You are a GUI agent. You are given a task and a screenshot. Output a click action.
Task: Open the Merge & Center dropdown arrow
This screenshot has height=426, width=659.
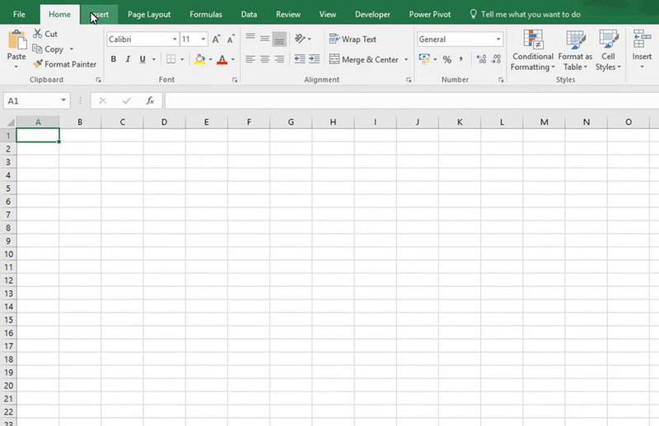406,59
